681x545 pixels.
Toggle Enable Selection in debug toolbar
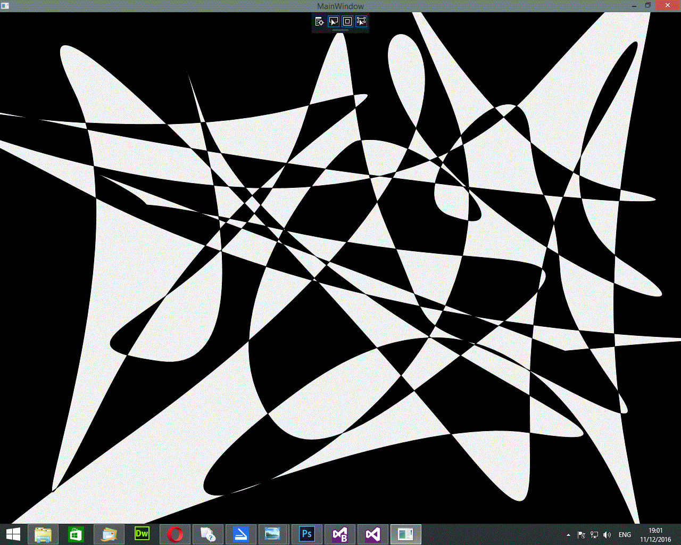click(x=334, y=21)
